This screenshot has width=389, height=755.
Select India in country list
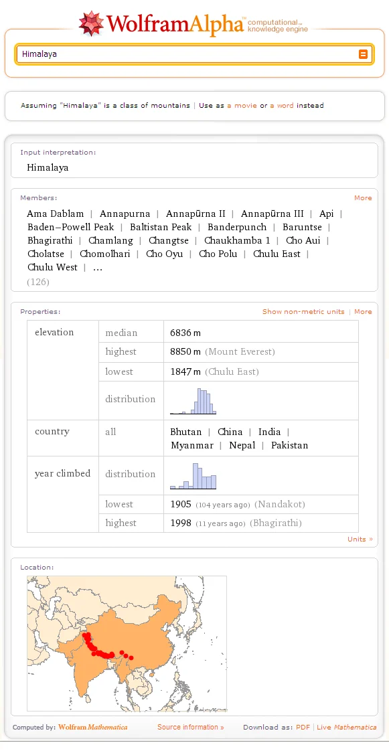tap(269, 432)
